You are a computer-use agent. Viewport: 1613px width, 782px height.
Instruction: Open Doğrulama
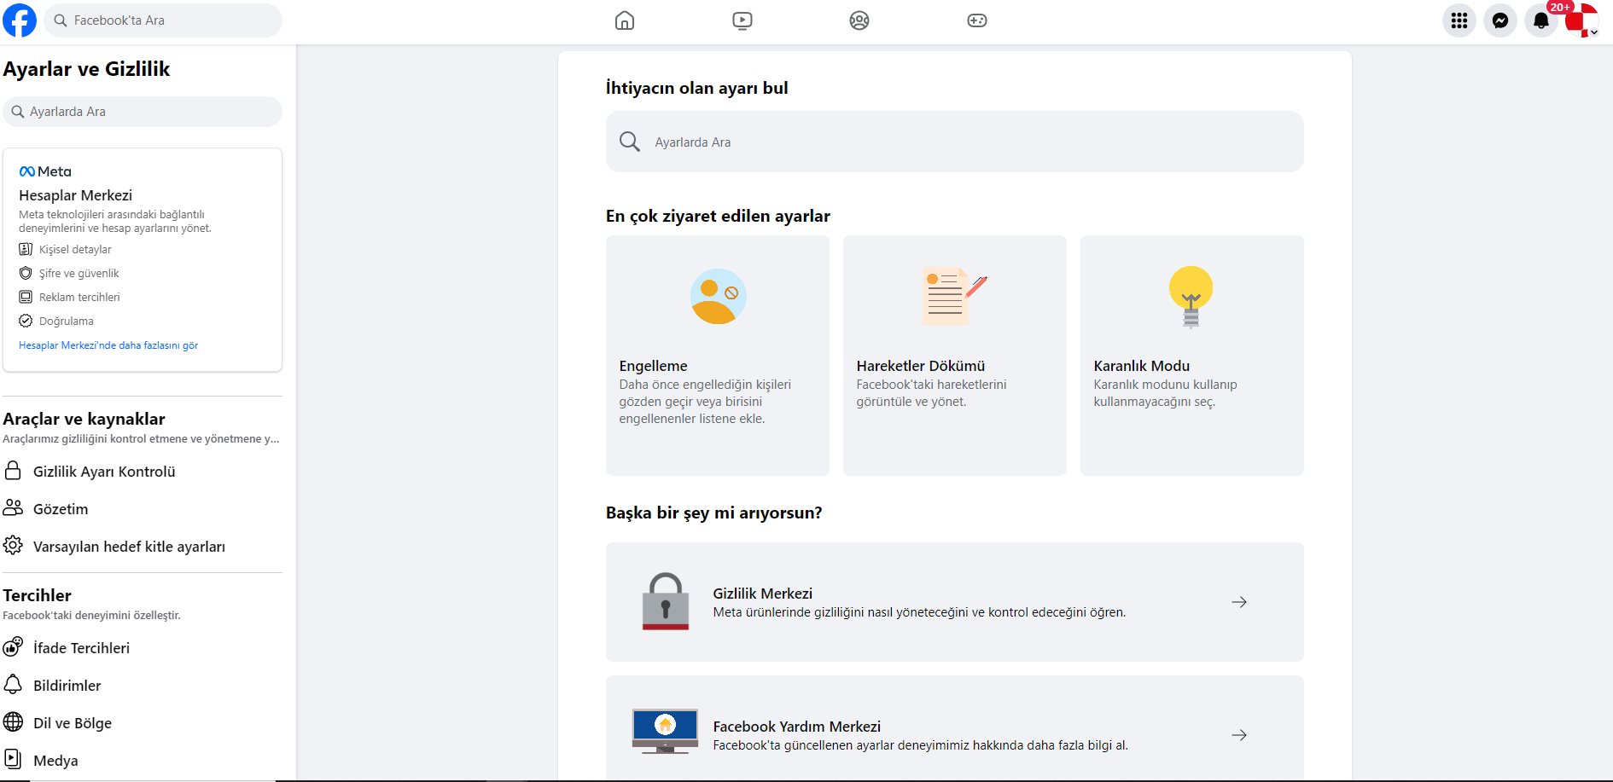(67, 321)
